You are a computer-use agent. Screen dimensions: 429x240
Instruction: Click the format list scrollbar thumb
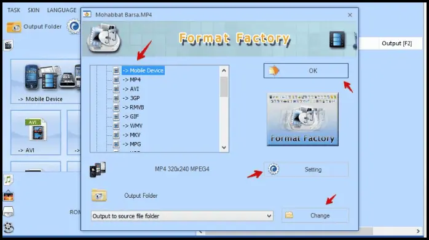(x=224, y=86)
